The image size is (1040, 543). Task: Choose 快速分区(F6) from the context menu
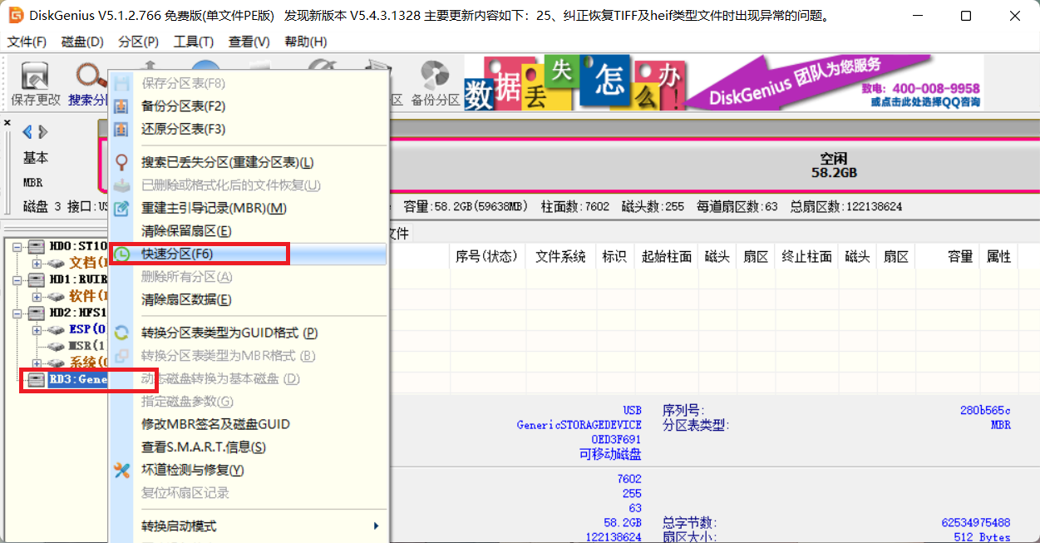178,254
